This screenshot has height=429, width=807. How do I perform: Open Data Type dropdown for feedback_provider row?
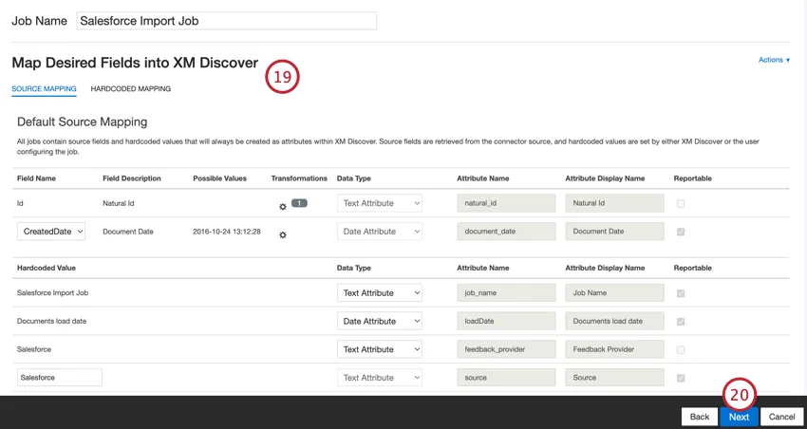pos(380,349)
